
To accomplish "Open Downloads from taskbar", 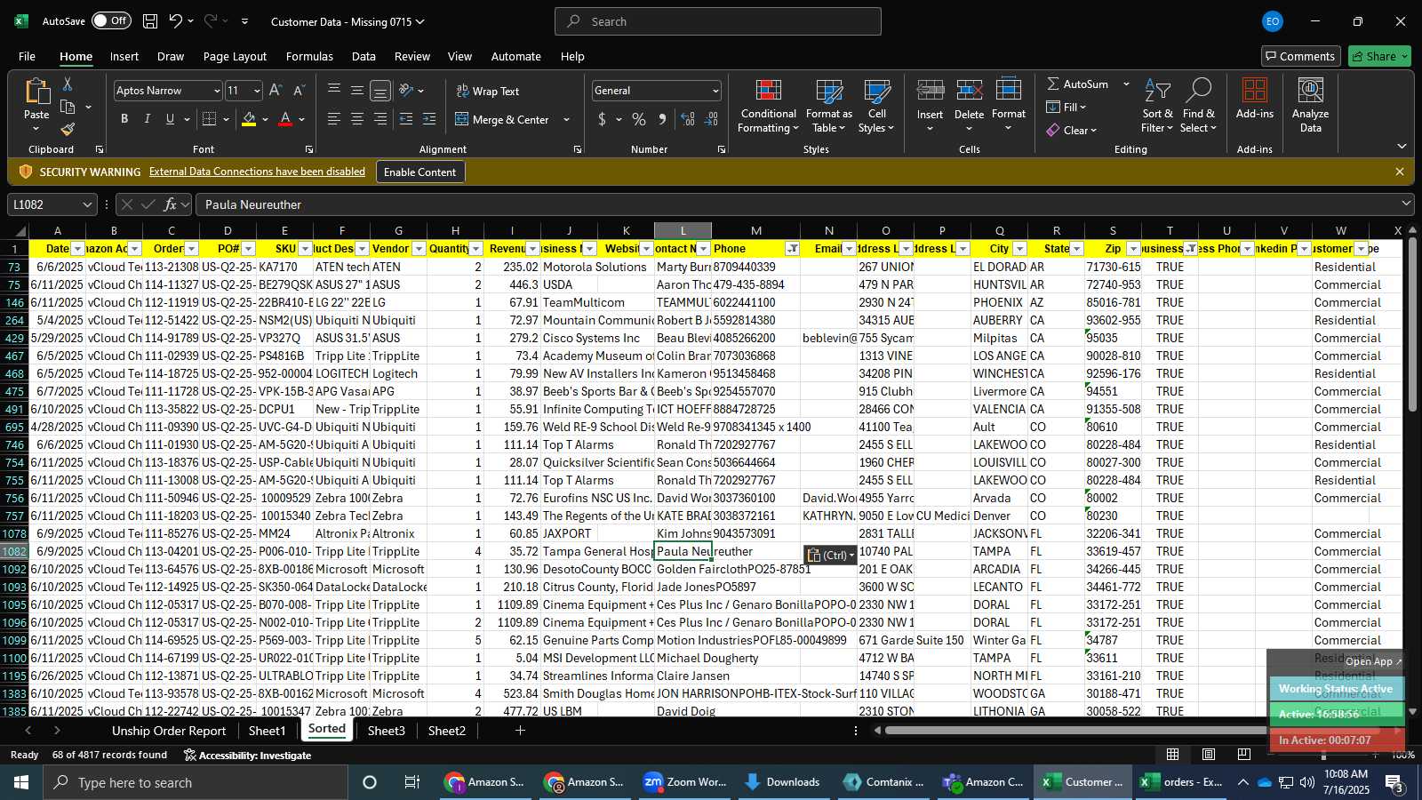I will pos(782,782).
